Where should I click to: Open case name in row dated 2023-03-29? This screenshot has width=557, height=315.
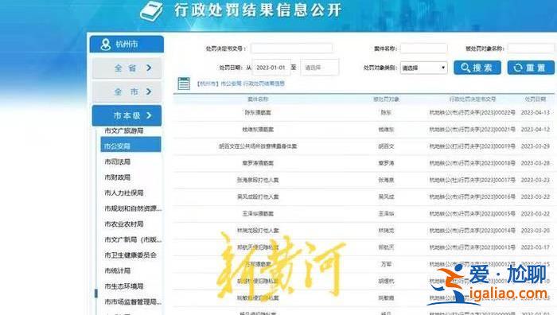[258, 146]
